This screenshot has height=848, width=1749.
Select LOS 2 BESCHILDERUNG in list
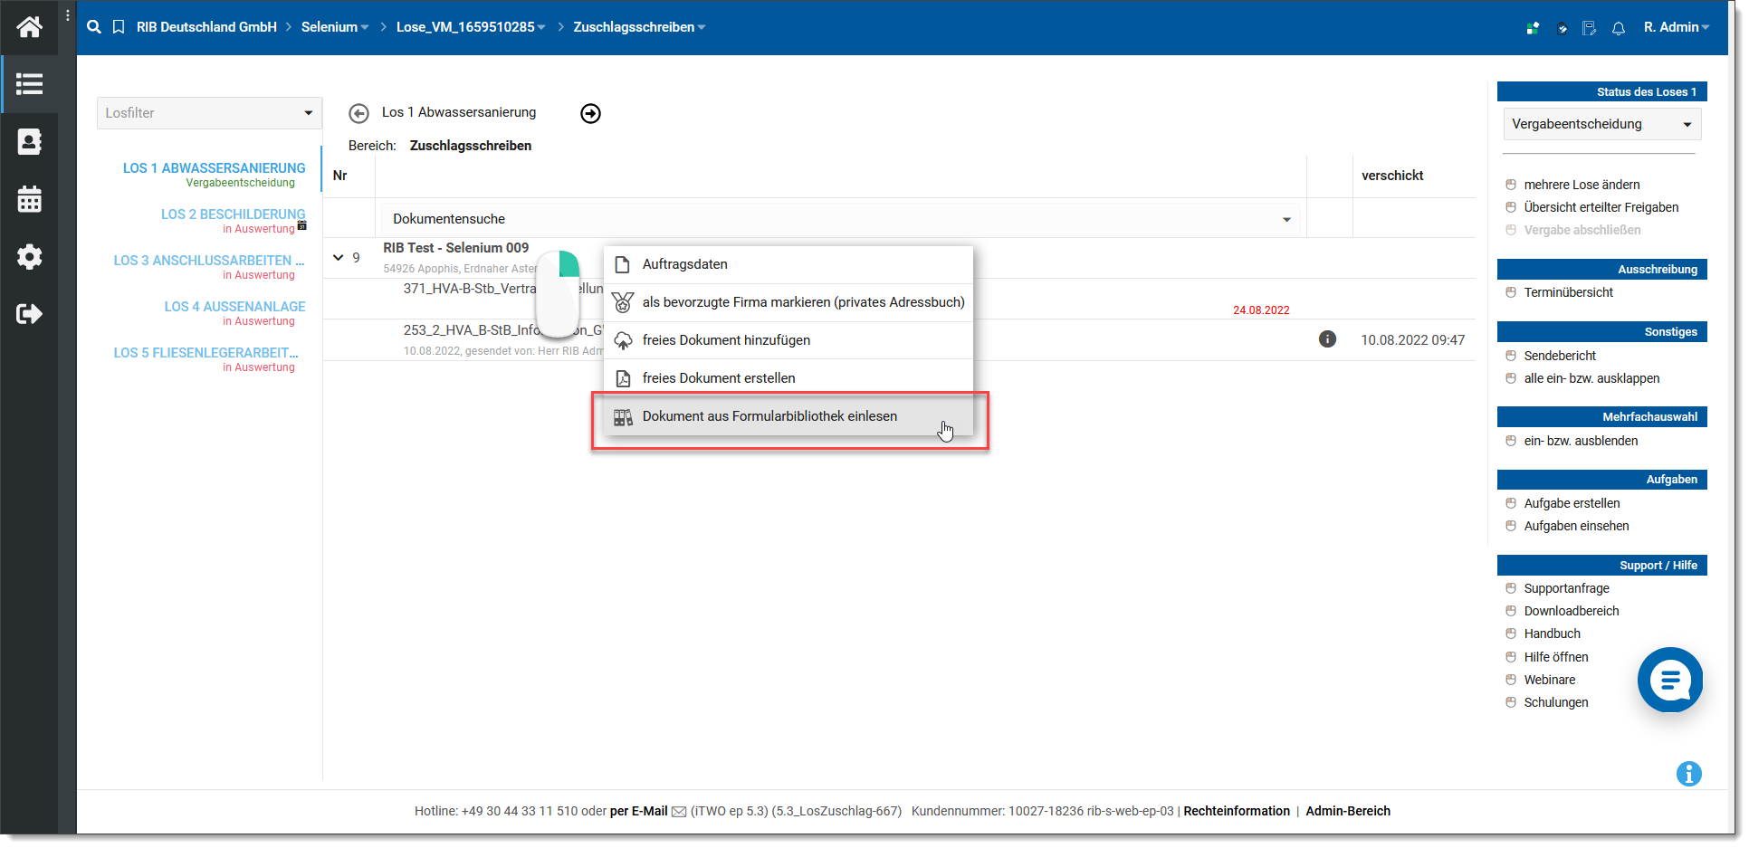233,214
